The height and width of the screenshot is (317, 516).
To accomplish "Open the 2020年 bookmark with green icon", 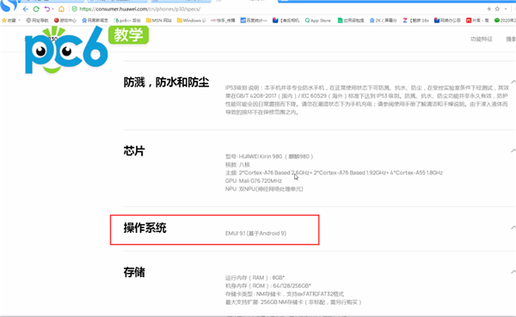I will click(505, 21).
